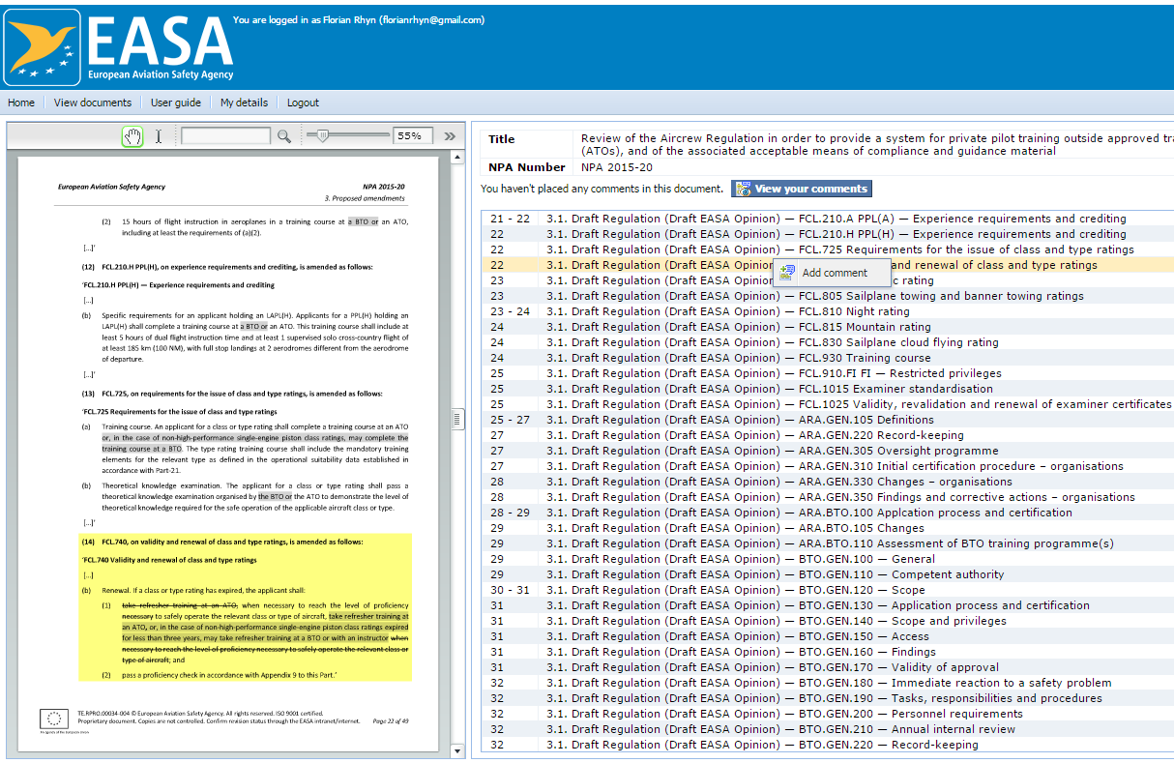Click the zoom slider handle

point(322,136)
